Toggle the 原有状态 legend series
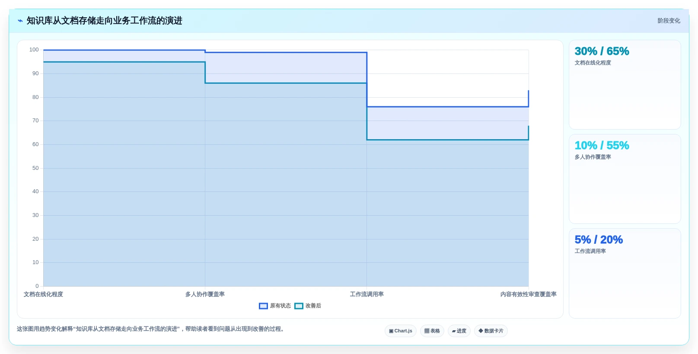This screenshot has width=698, height=354. click(275, 306)
